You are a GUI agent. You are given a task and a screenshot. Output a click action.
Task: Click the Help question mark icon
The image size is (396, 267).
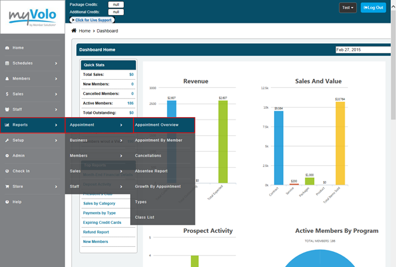coord(7,202)
